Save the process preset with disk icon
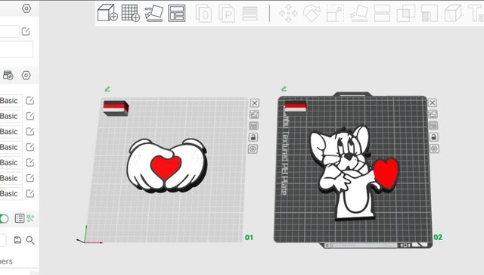 (x=17, y=240)
